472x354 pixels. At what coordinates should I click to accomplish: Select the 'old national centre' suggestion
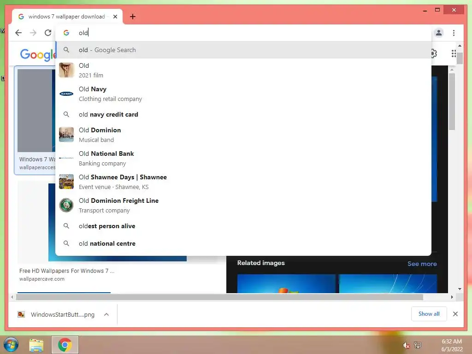pos(243,243)
